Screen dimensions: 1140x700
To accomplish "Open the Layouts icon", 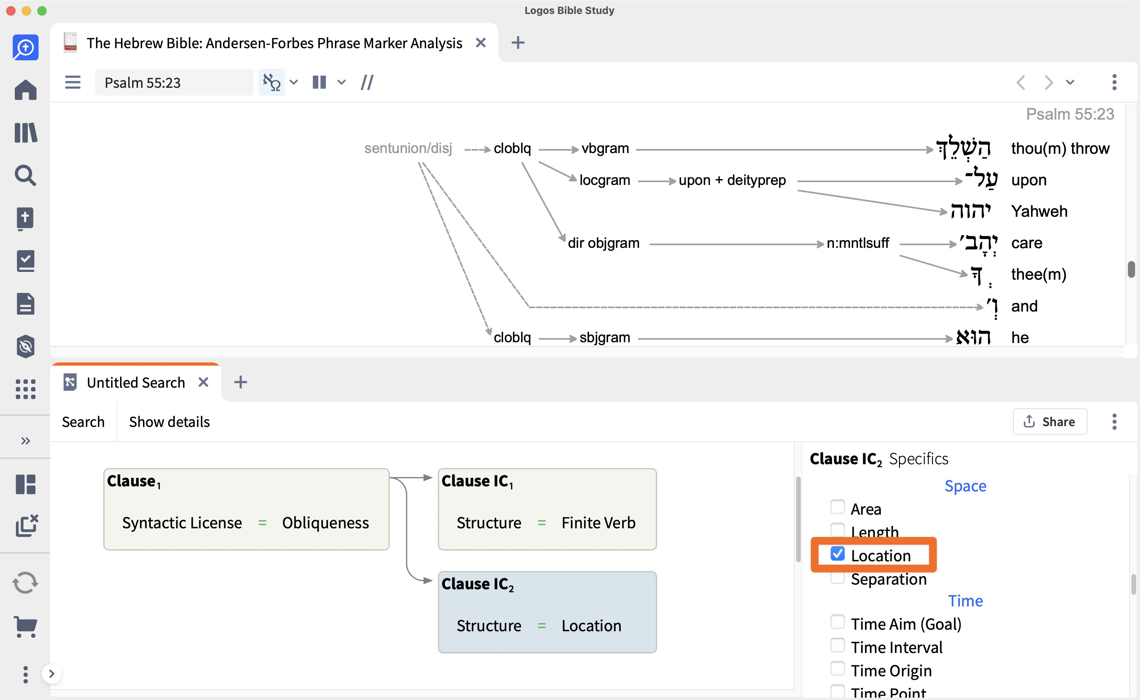I will [26, 484].
